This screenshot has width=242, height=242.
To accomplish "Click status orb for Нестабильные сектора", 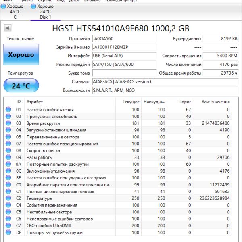I will (x=8, y=212).
